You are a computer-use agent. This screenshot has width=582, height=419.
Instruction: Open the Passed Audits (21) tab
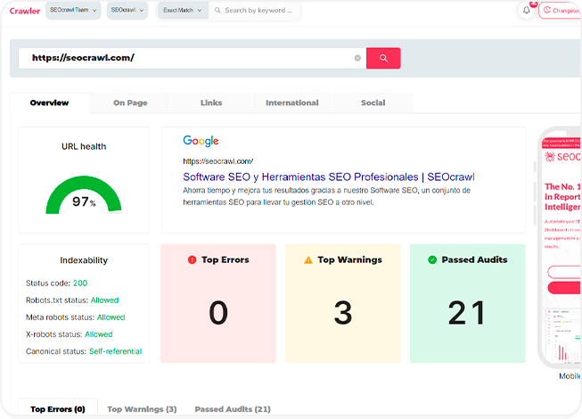click(x=232, y=409)
